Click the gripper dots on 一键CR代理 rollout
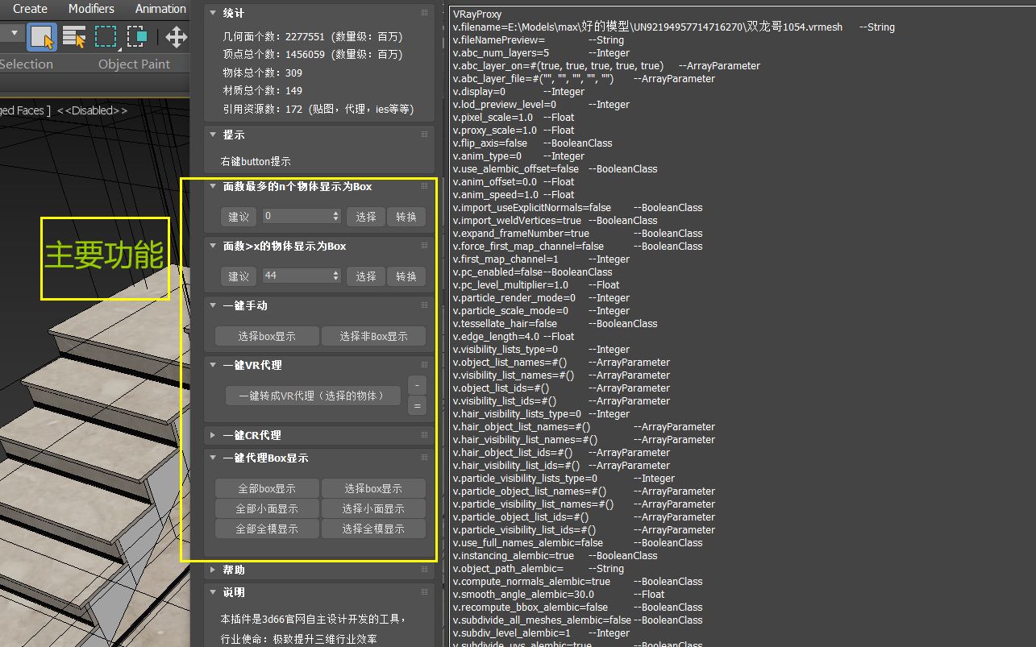 tap(425, 435)
